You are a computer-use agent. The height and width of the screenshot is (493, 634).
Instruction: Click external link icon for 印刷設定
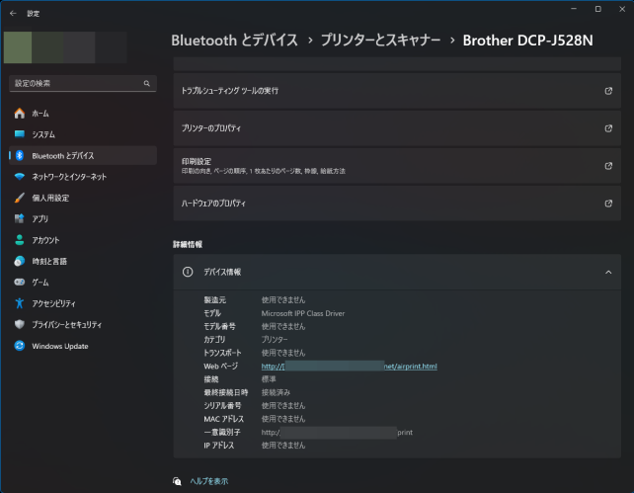[x=608, y=166]
